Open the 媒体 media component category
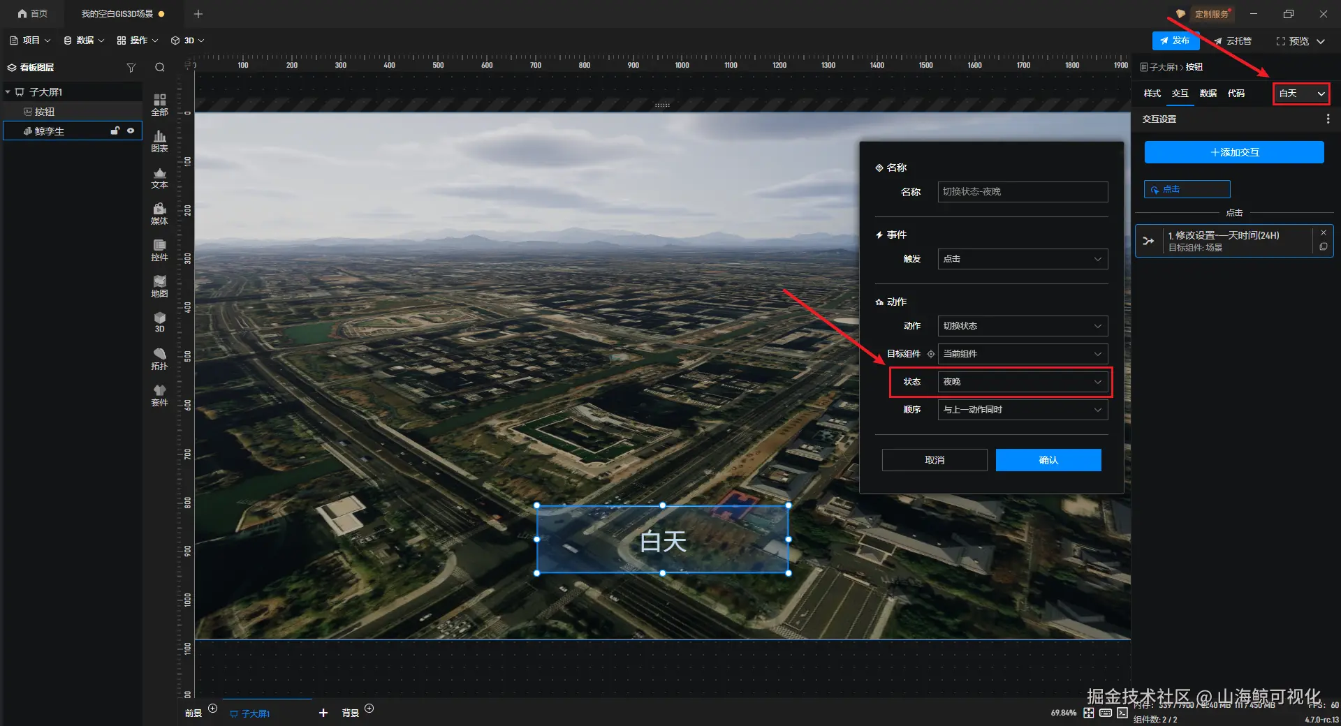1341x726 pixels. pos(159,213)
